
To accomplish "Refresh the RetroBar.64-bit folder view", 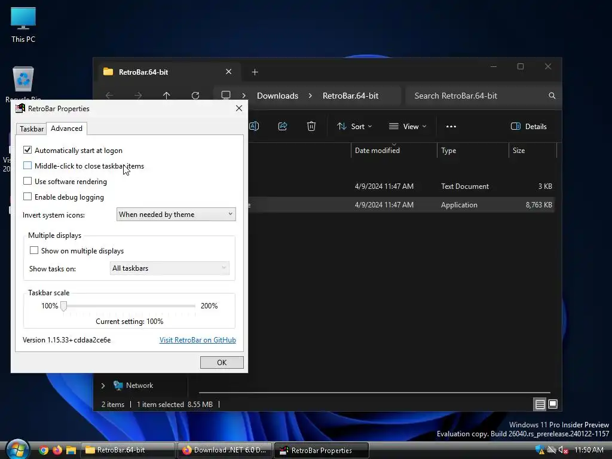I will (x=195, y=96).
